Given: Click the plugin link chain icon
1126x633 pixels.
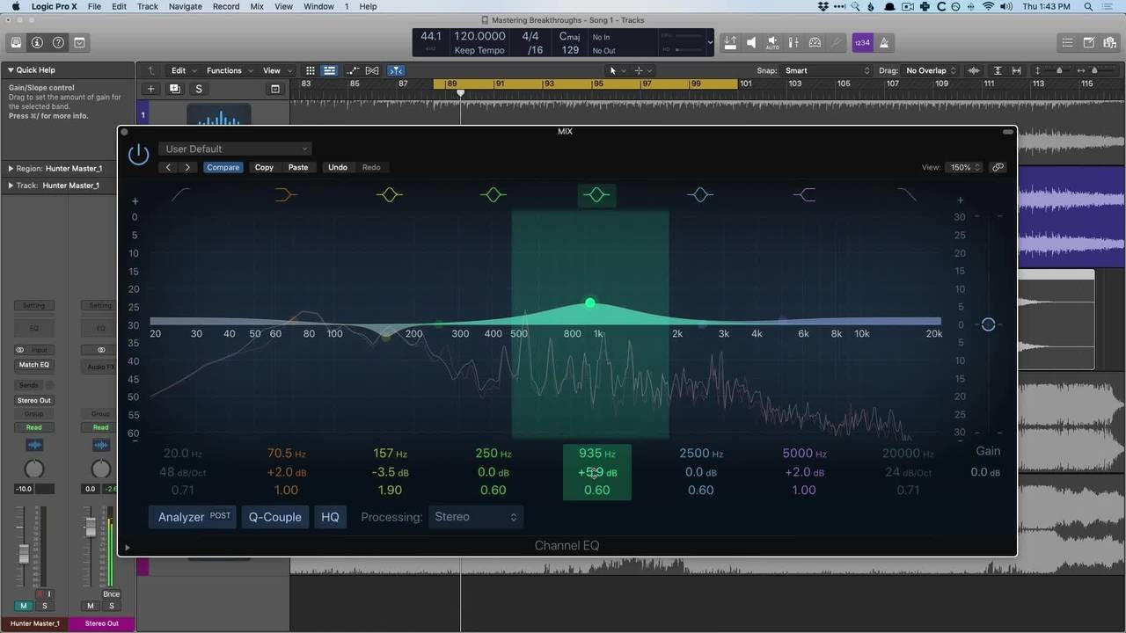Looking at the screenshot, I should (x=998, y=167).
